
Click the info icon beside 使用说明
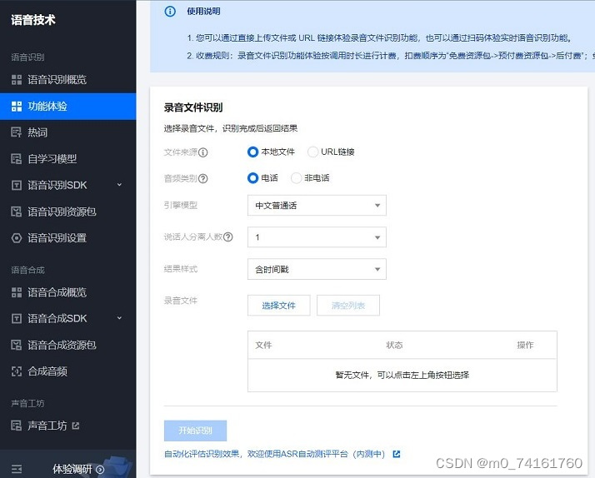(x=170, y=12)
